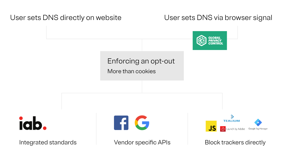Click the Tealium arrow icon
This screenshot has width=284, height=160.
pyautogui.click(x=232, y=117)
